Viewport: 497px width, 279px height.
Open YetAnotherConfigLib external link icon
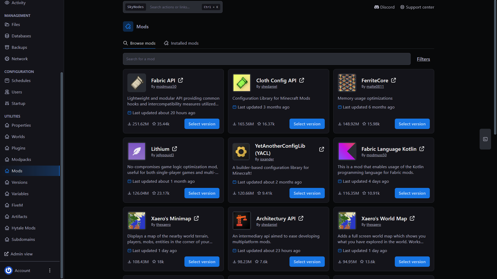coord(322,149)
